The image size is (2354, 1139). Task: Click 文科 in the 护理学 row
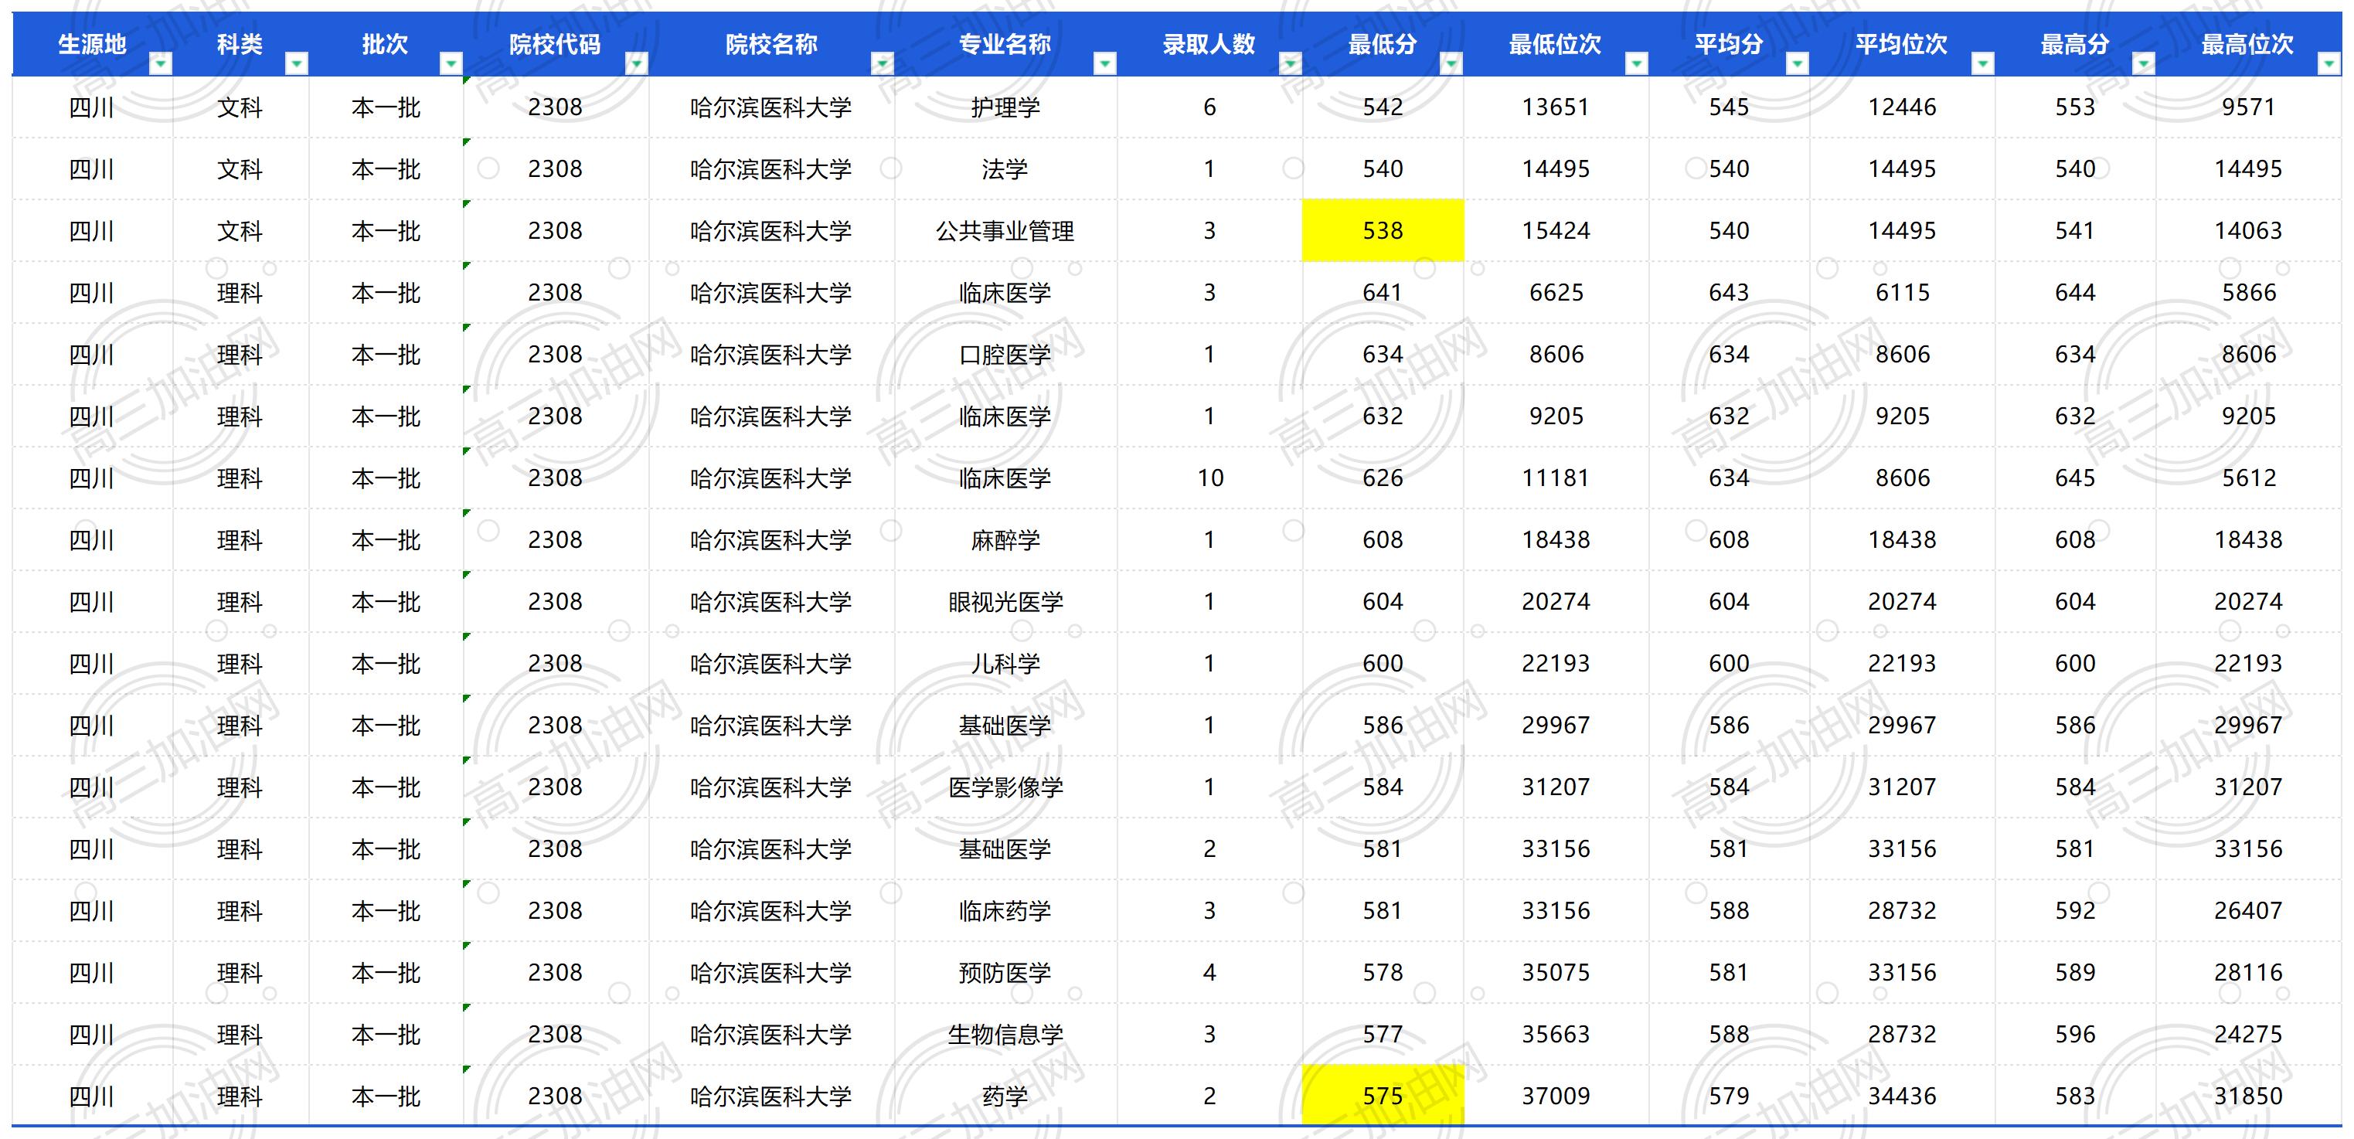click(x=240, y=107)
